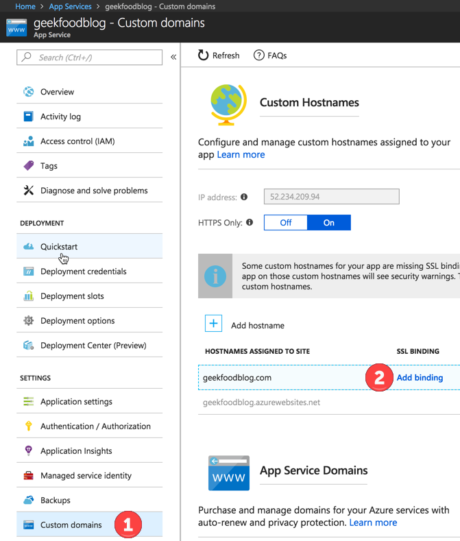This screenshot has width=460, height=541.
Task: Click the Deployment options gear icon
Action: [28, 320]
